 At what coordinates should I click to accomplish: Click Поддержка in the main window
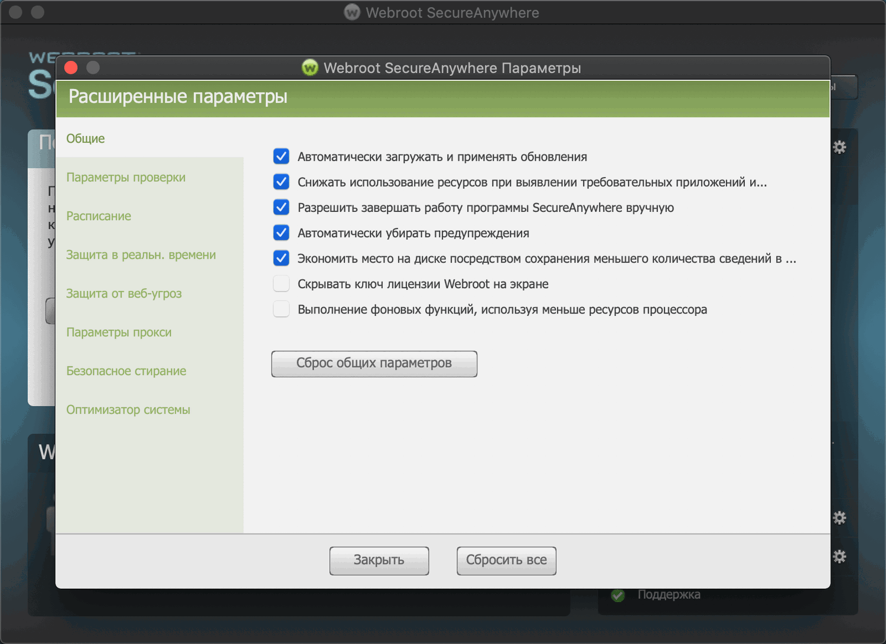669,595
